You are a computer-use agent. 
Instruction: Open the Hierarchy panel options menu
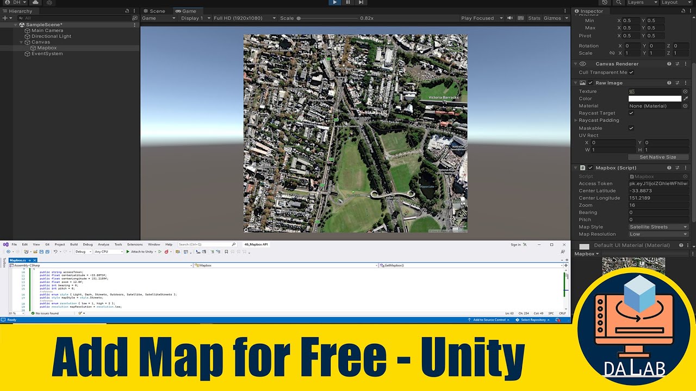tap(135, 11)
